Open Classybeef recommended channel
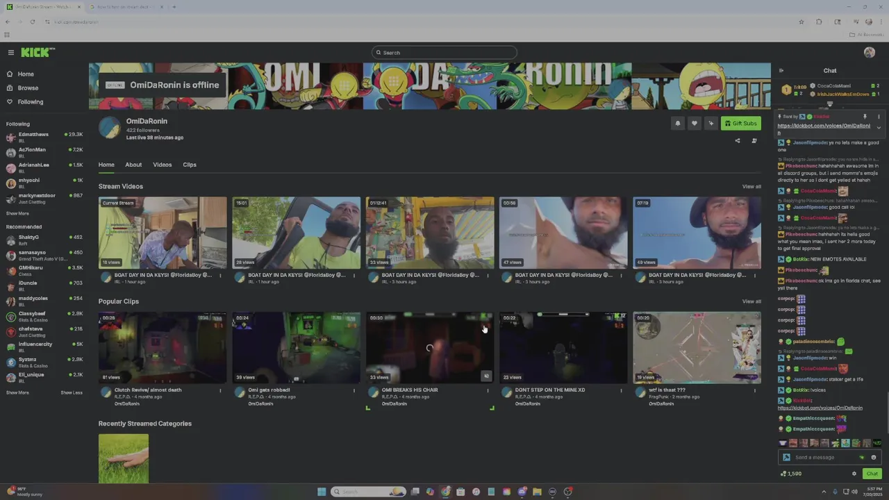The height and width of the screenshot is (500, 889). (x=44, y=316)
